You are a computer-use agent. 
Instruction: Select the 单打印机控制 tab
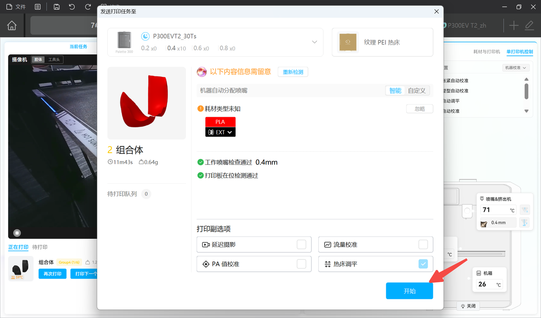pyautogui.click(x=520, y=52)
